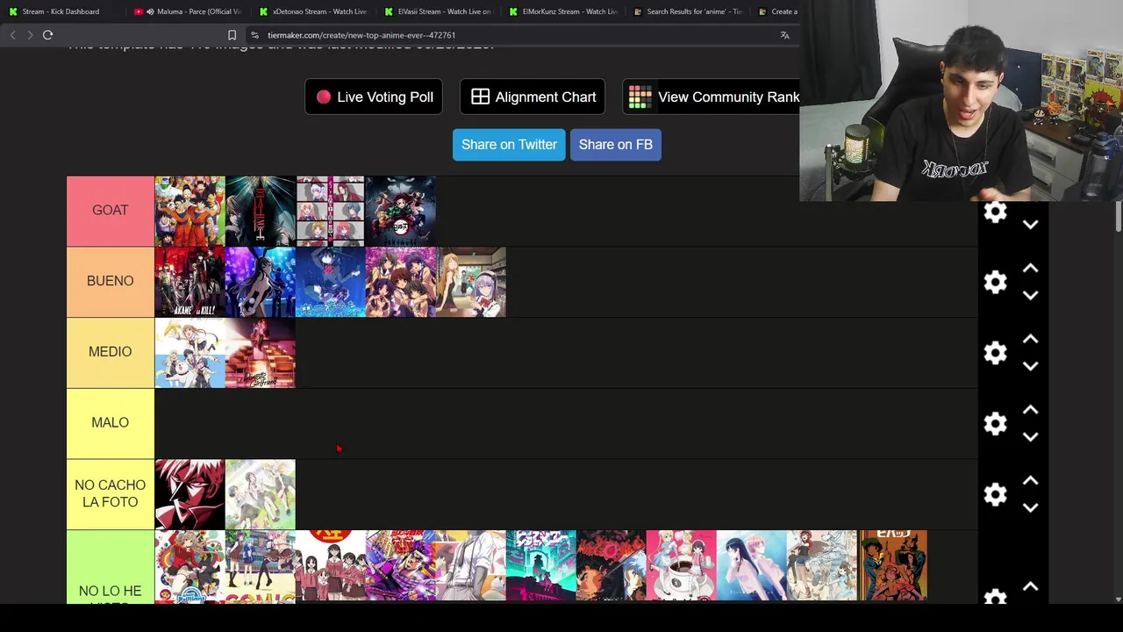Click the Live Voting Poll button
Screen dimensions: 1123x632
pyautogui.click(x=374, y=97)
